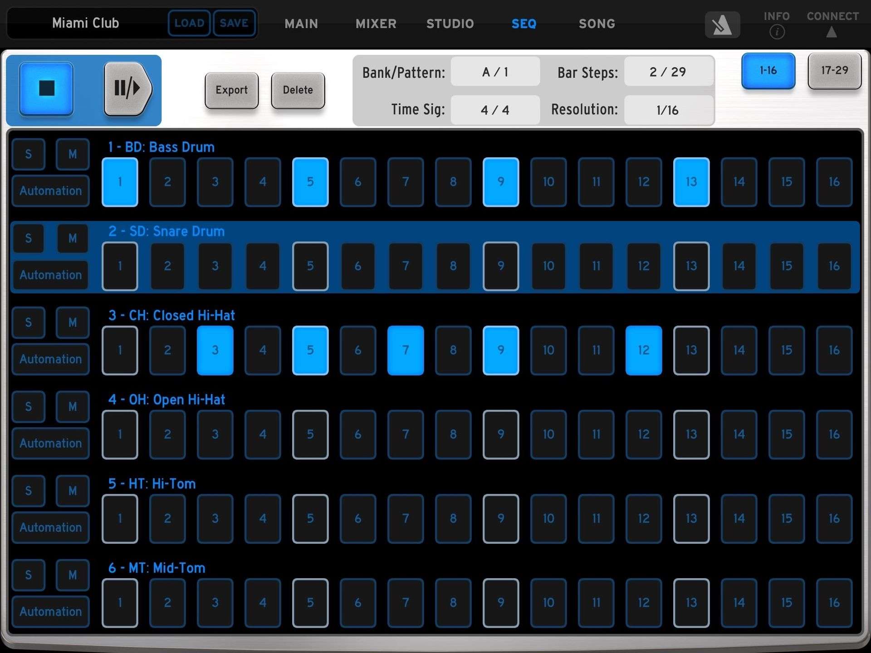Open the Bank/Pattern A / 1 selector

tap(495, 72)
